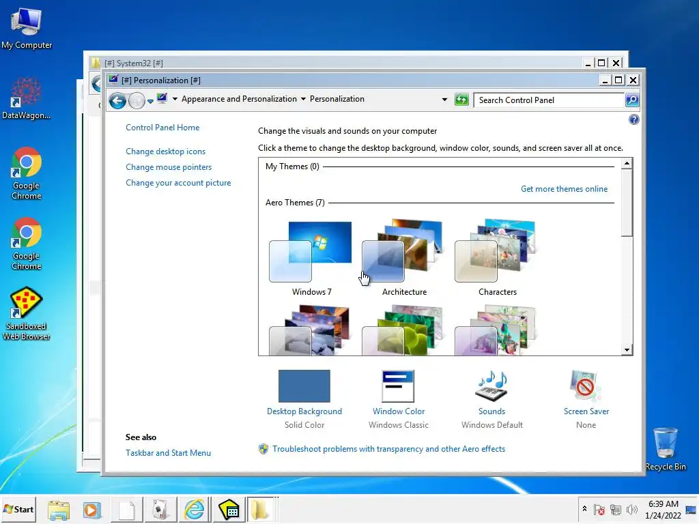The width and height of the screenshot is (699, 524).
Task: Open My Computer desktop icon
Action: tap(27, 29)
